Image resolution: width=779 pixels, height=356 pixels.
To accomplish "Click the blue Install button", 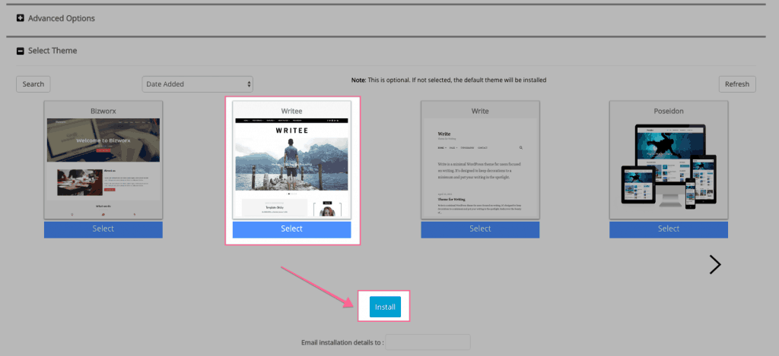I will 385,307.
